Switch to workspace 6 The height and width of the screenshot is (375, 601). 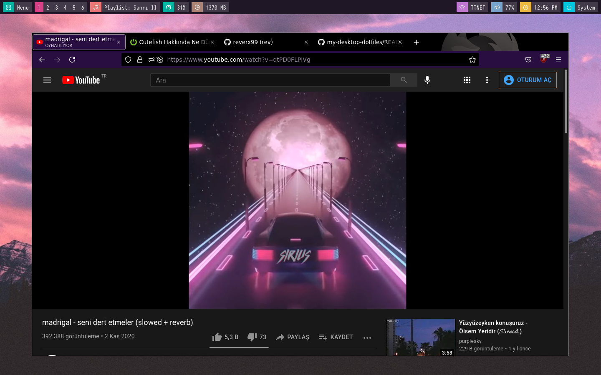(x=83, y=7)
